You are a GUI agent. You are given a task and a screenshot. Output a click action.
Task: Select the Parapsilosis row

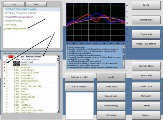pyautogui.click(x=30, y=67)
